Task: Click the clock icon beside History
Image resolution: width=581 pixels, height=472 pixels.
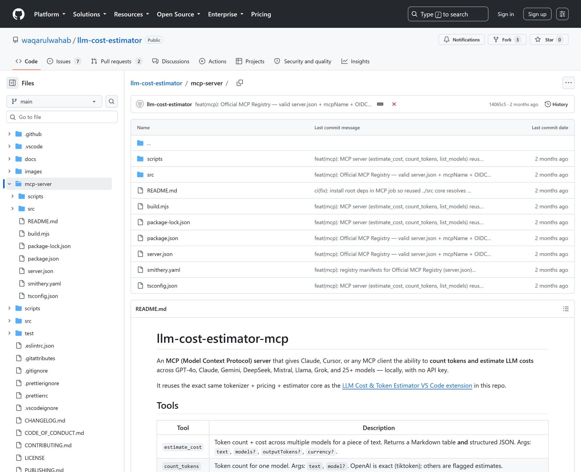Action: click(548, 104)
